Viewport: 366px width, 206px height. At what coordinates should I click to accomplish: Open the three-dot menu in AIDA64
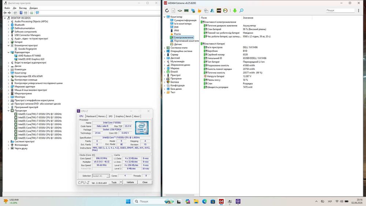[x=359, y=11]
